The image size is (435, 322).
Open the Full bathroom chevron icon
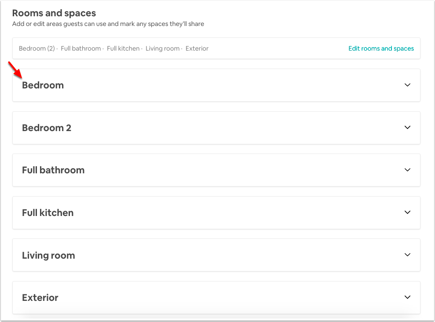[407, 170]
